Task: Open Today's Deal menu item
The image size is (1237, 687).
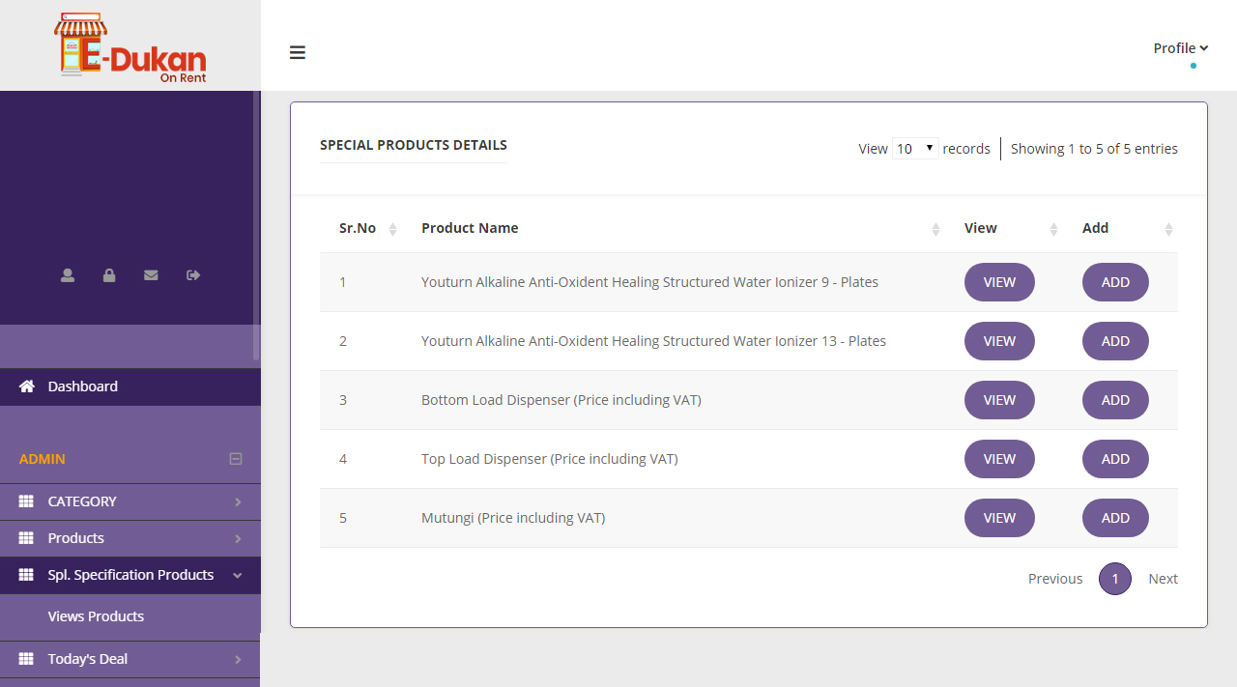Action: pos(130,659)
